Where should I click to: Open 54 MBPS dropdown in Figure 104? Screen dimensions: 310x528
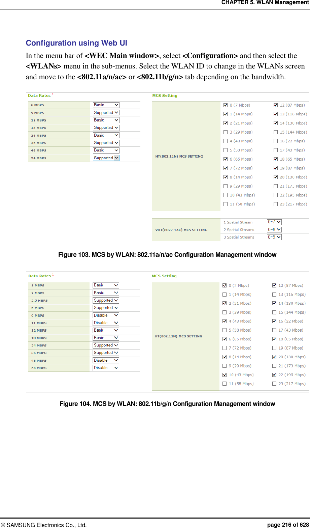pos(106,368)
